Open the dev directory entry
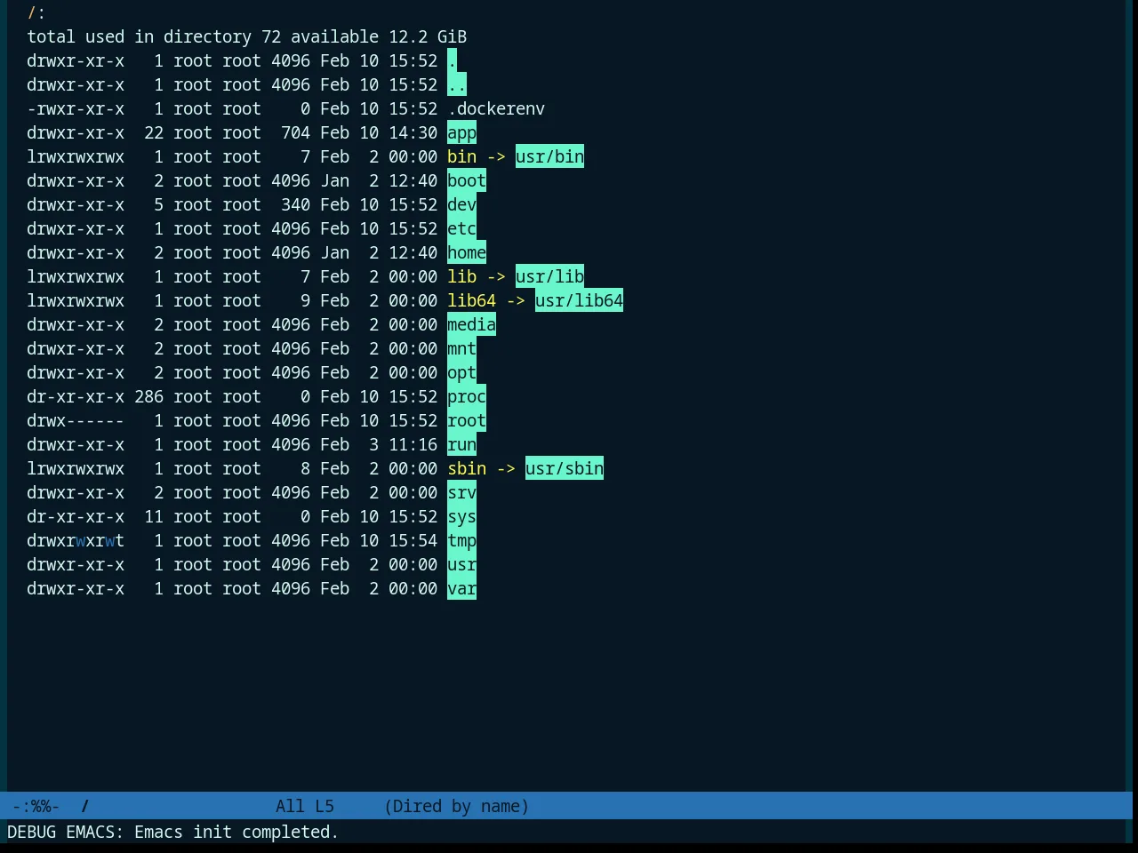Image resolution: width=1138 pixels, height=853 pixels. click(x=461, y=205)
